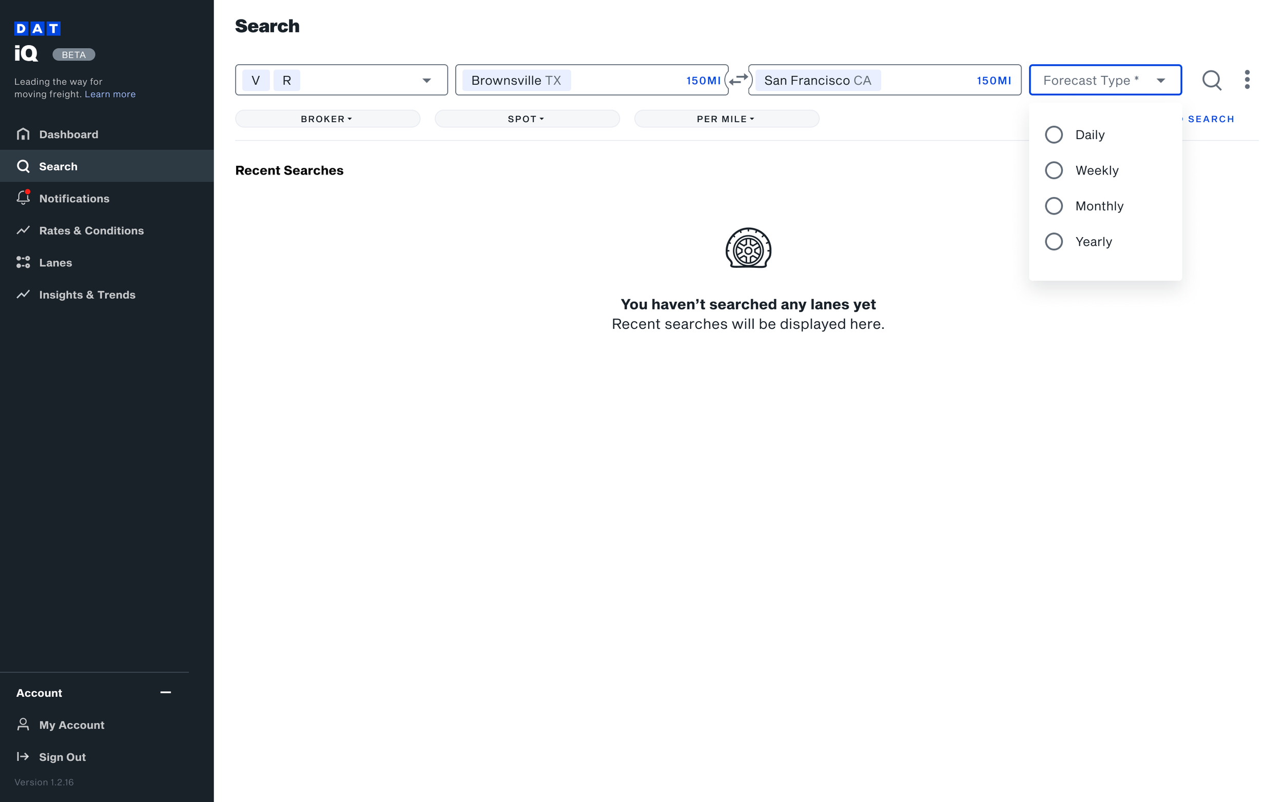Click the Lanes icon in sidebar

[x=23, y=262]
